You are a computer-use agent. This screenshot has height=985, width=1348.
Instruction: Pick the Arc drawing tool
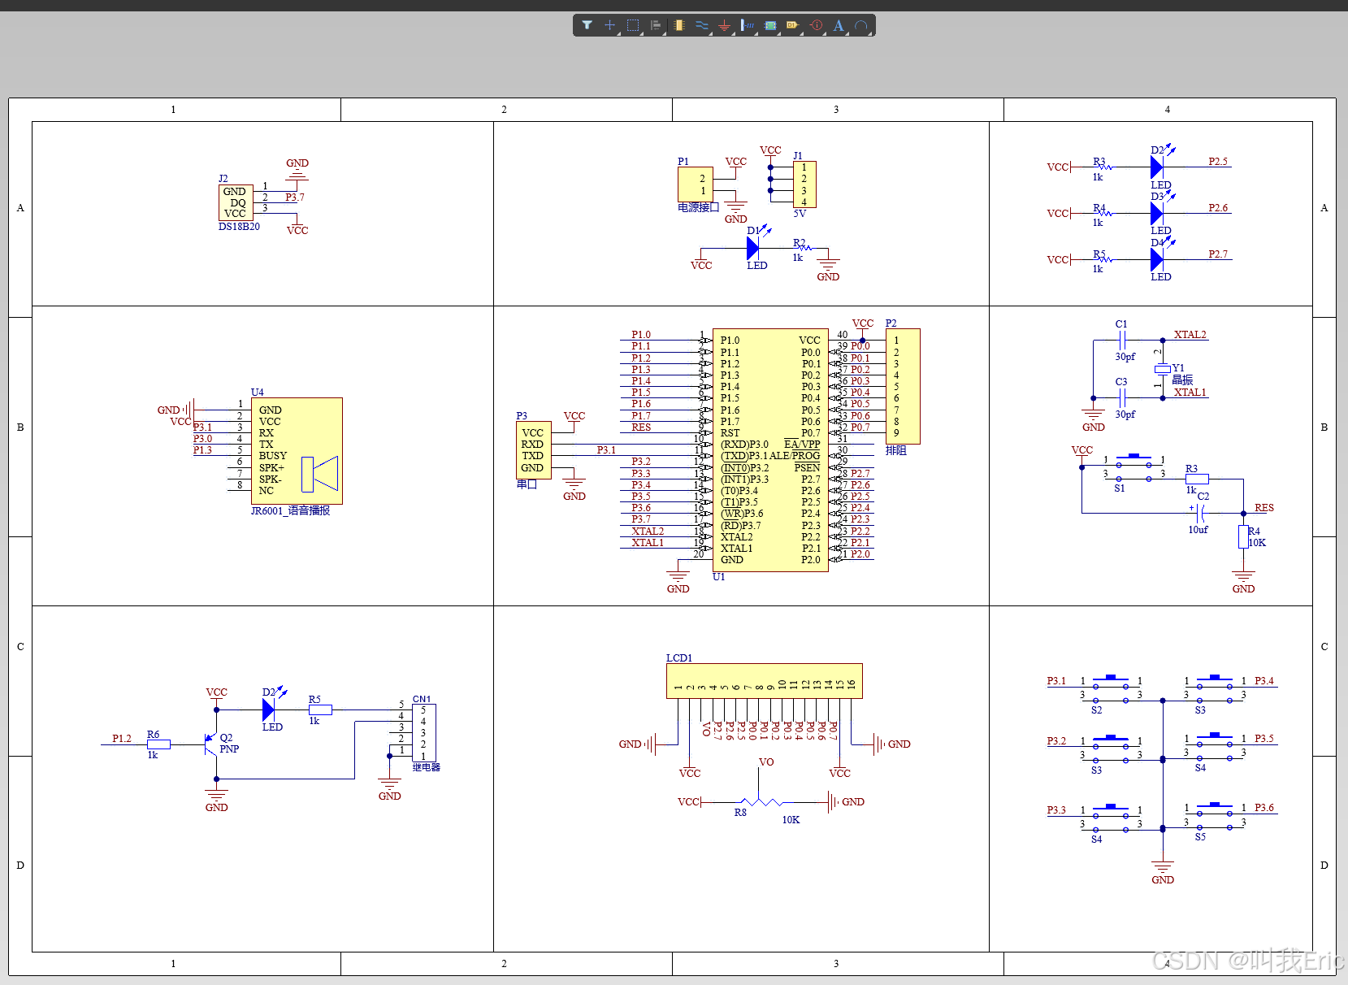[861, 25]
